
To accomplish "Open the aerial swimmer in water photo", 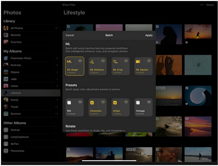I will pos(198,65).
